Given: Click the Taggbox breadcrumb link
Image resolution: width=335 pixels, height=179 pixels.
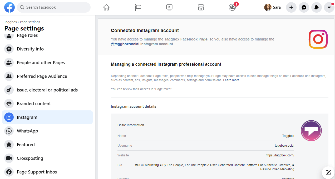Looking at the screenshot, I should (10, 22).
